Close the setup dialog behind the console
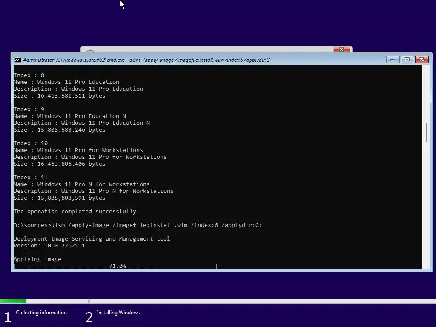 [x=342, y=49]
